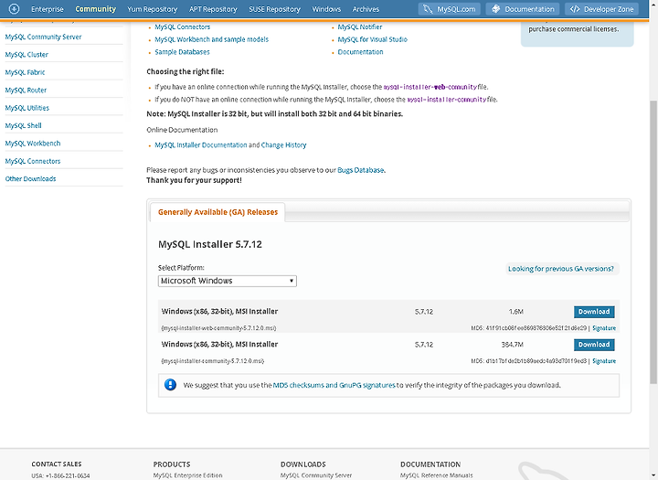This screenshot has height=480, width=658.
Task: Click the mysql-installer-web-community filename text
Action: (x=218, y=328)
